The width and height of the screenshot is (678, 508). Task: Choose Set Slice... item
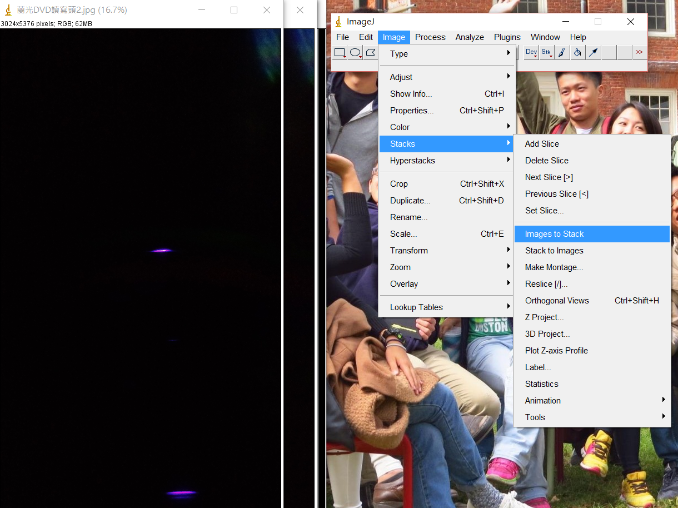(x=592, y=211)
